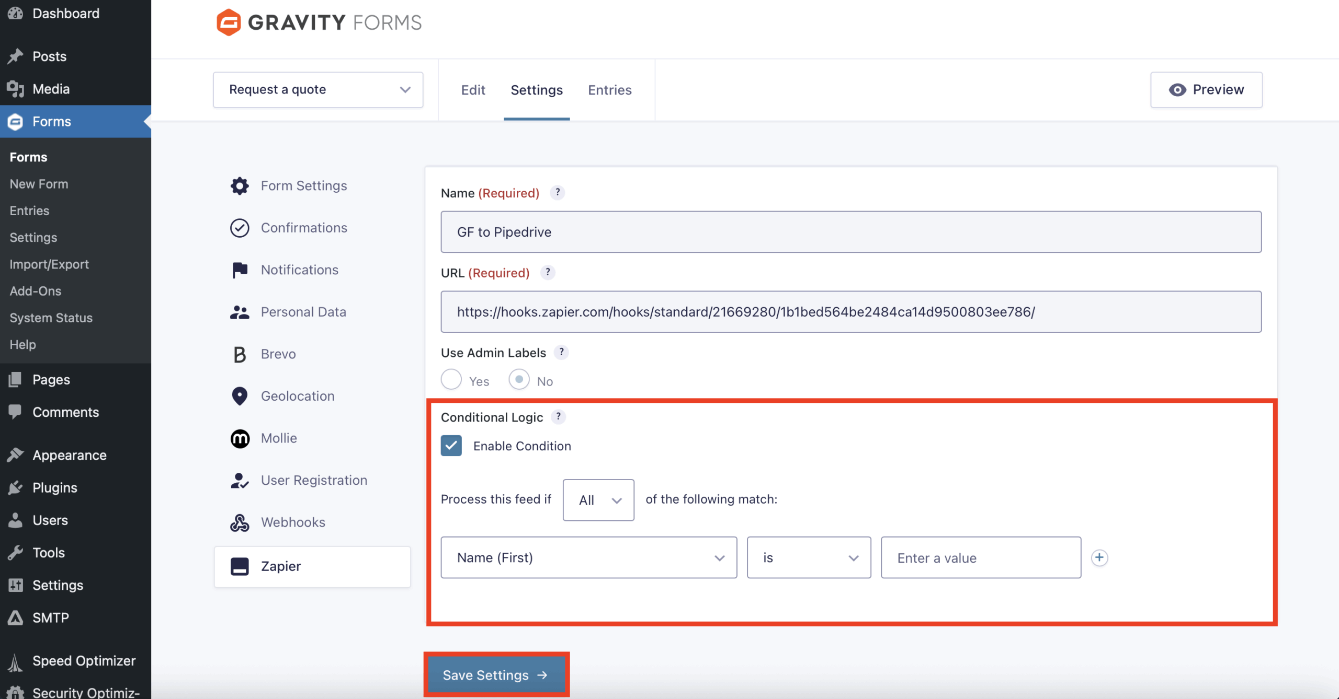This screenshot has height=699, width=1339.
Task: Click the Geolocation pin icon
Action: click(x=240, y=396)
